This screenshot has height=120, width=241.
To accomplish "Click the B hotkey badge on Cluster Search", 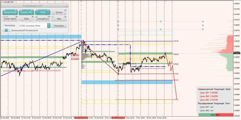I will coord(4,16).
